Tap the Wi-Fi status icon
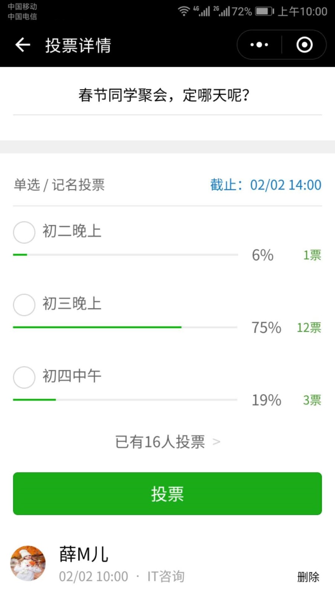 184,11
